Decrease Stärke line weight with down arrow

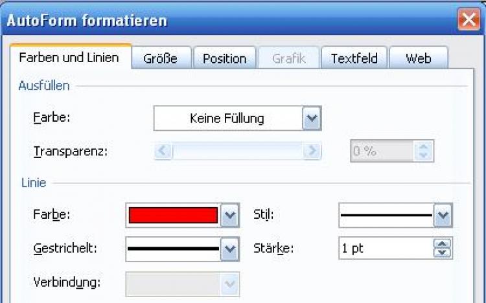tap(443, 252)
